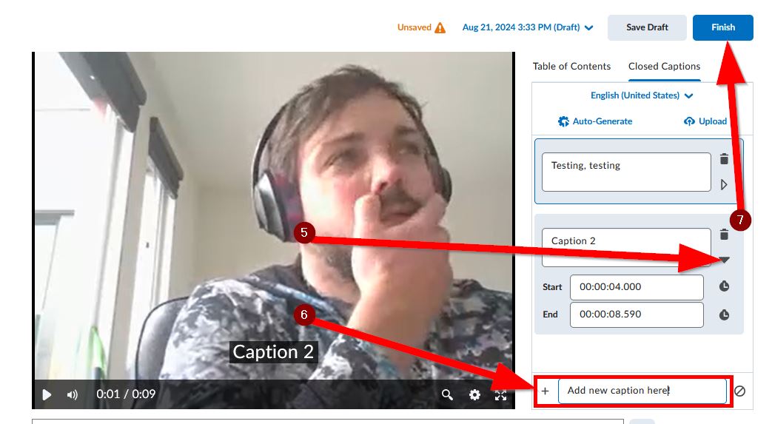This screenshot has width=772, height=424.
Task: Edit the "Testing, testing" caption text
Action: point(626,172)
